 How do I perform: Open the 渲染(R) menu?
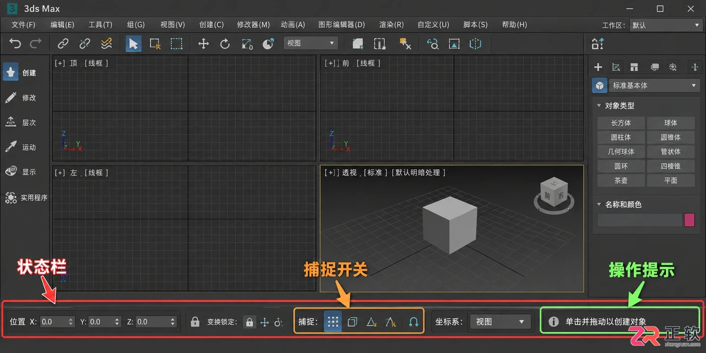click(391, 25)
